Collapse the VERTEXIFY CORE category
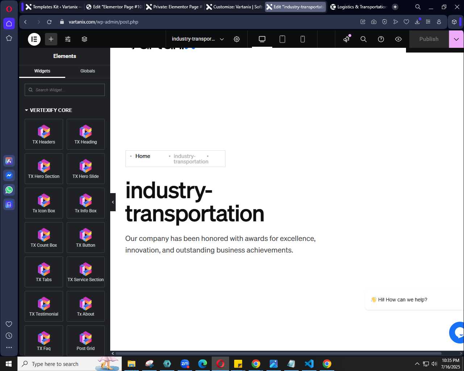This screenshot has width=464, height=371. pos(49,110)
